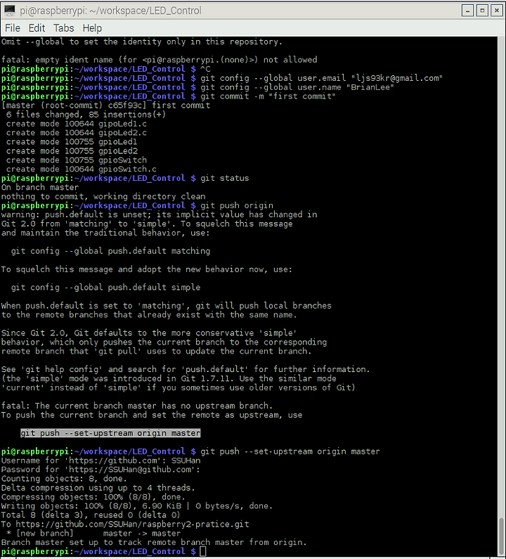Viewport: 506px width, 559px height.
Task: Maximize the terminal window
Action: click(482, 11)
